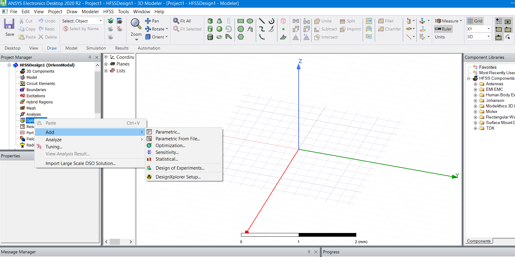Expand the Antennas component folder
This screenshot has height=257, width=515.
(x=475, y=84)
